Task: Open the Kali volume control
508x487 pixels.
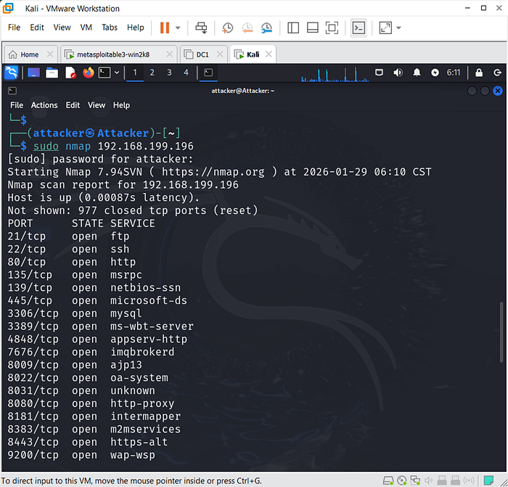Action: (x=398, y=73)
